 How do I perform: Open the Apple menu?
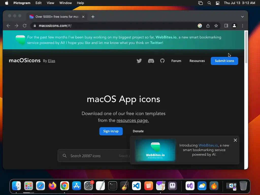pos(7,3)
